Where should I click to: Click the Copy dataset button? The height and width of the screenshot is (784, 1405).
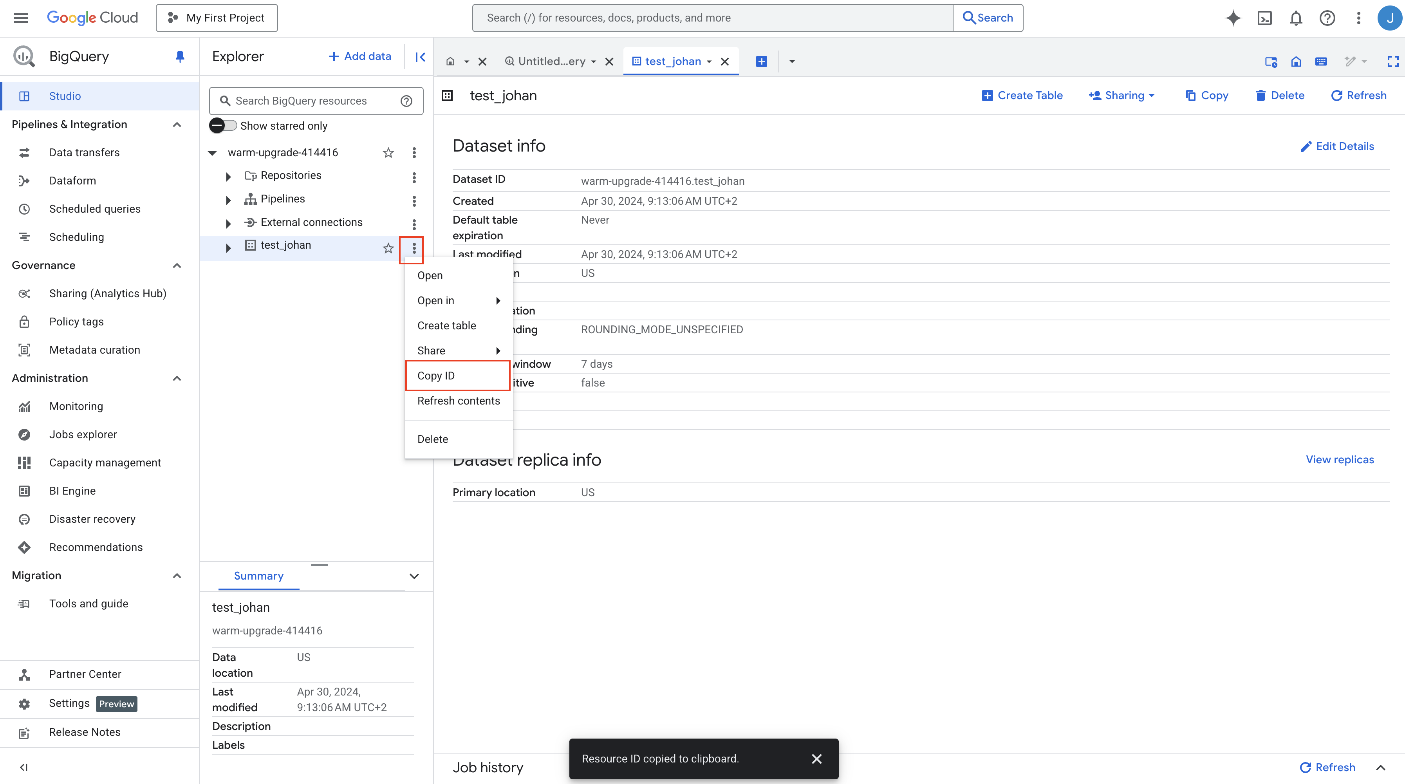click(x=1207, y=96)
